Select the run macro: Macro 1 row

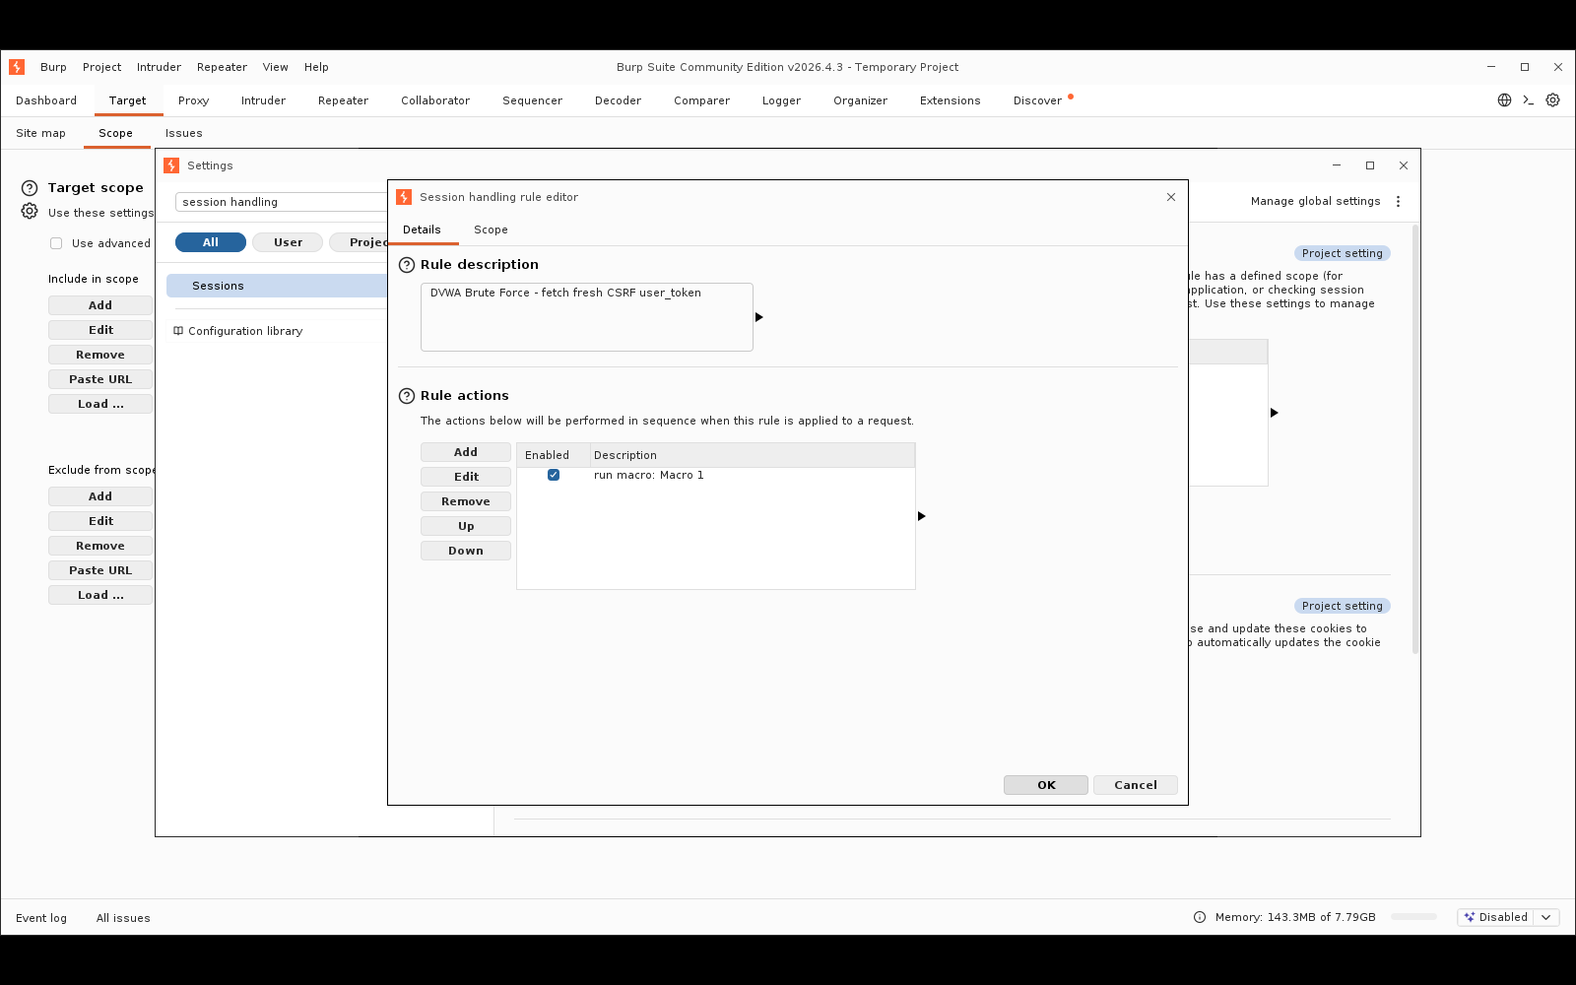tap(716, 475)
